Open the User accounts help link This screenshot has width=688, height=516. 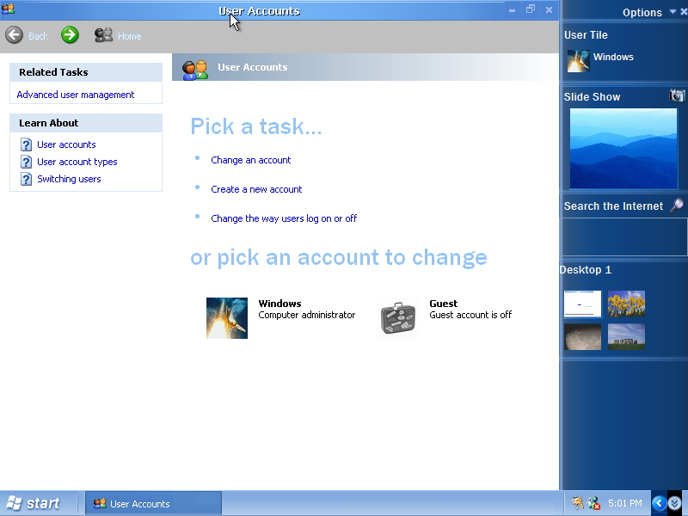(x=66, y=144)
